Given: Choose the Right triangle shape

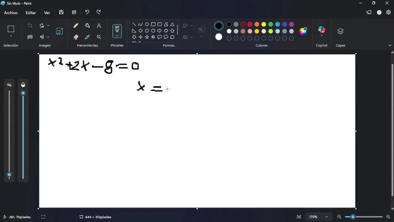Looking at the screenshot, I should (134, 31).
